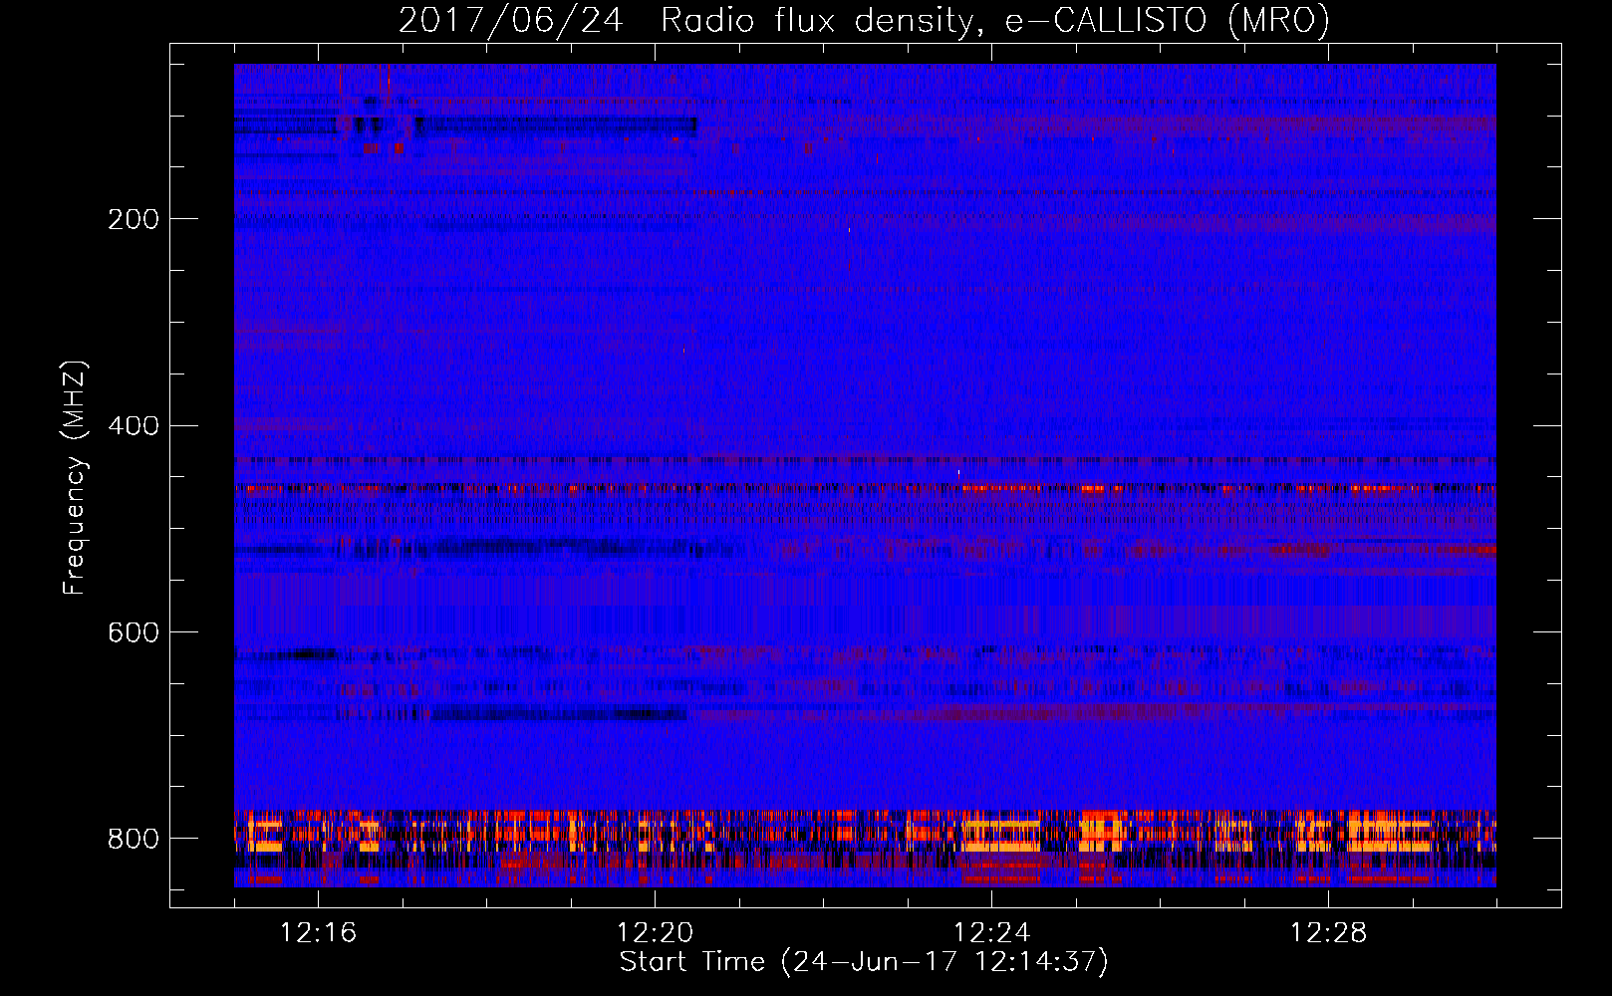Select the 400 frequency tick label

[x=133, y=426]
